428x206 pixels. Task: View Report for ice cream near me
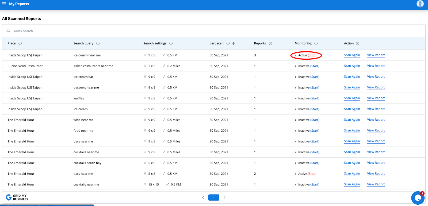pos(376,55)
